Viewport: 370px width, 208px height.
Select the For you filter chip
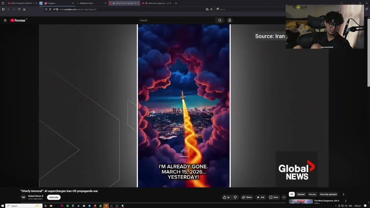pyautogui.click(x=312, y=194)
